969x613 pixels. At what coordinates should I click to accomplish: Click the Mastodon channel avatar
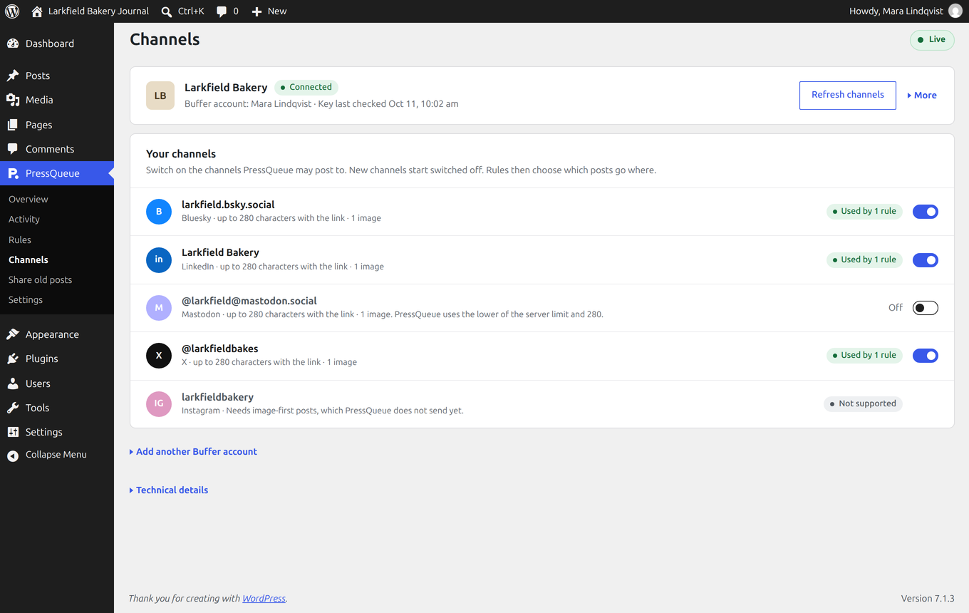click(x=159, y=308)
